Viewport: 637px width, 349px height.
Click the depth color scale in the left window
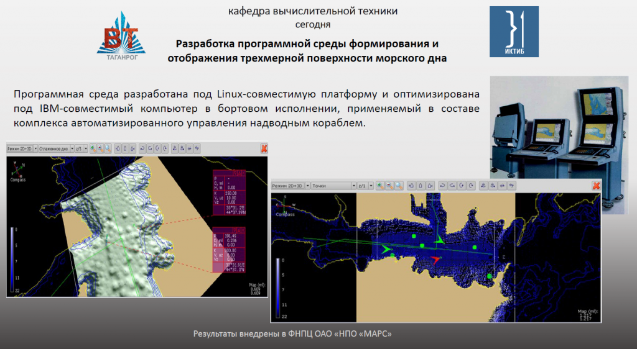click(13, 260)
